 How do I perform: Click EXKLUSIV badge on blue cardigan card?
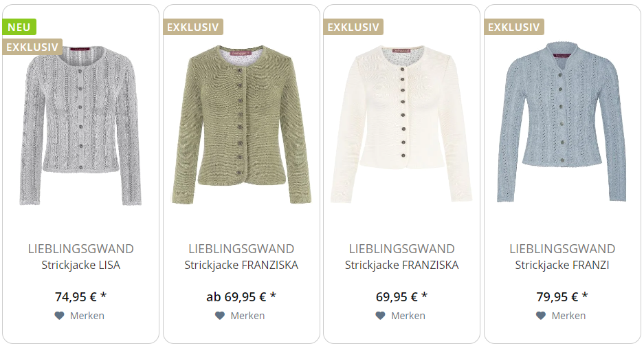tap(514, 27)
